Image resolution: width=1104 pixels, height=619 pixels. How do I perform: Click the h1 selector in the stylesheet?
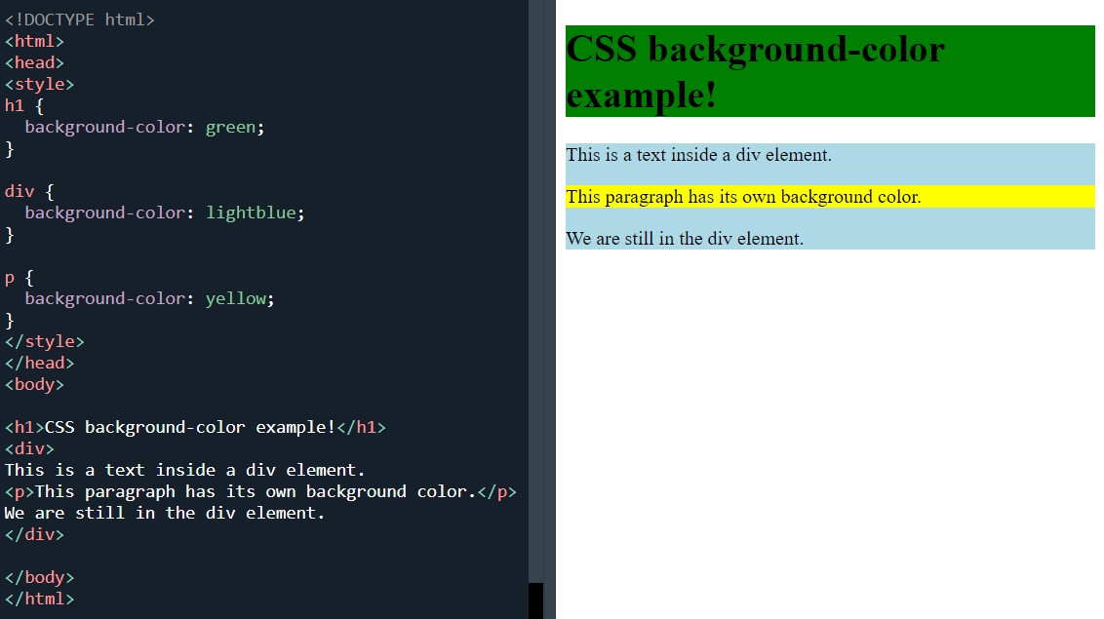pos(14,106)
